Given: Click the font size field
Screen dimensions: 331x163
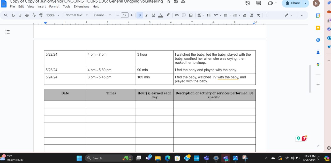Looking at the screenshot, I should 125,15.
